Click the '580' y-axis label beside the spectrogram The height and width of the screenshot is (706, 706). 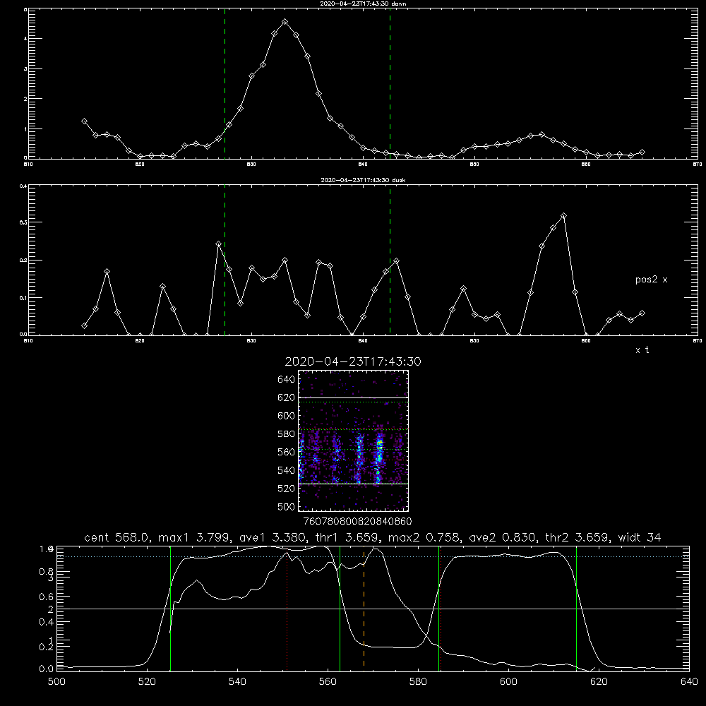coord(287,434)
